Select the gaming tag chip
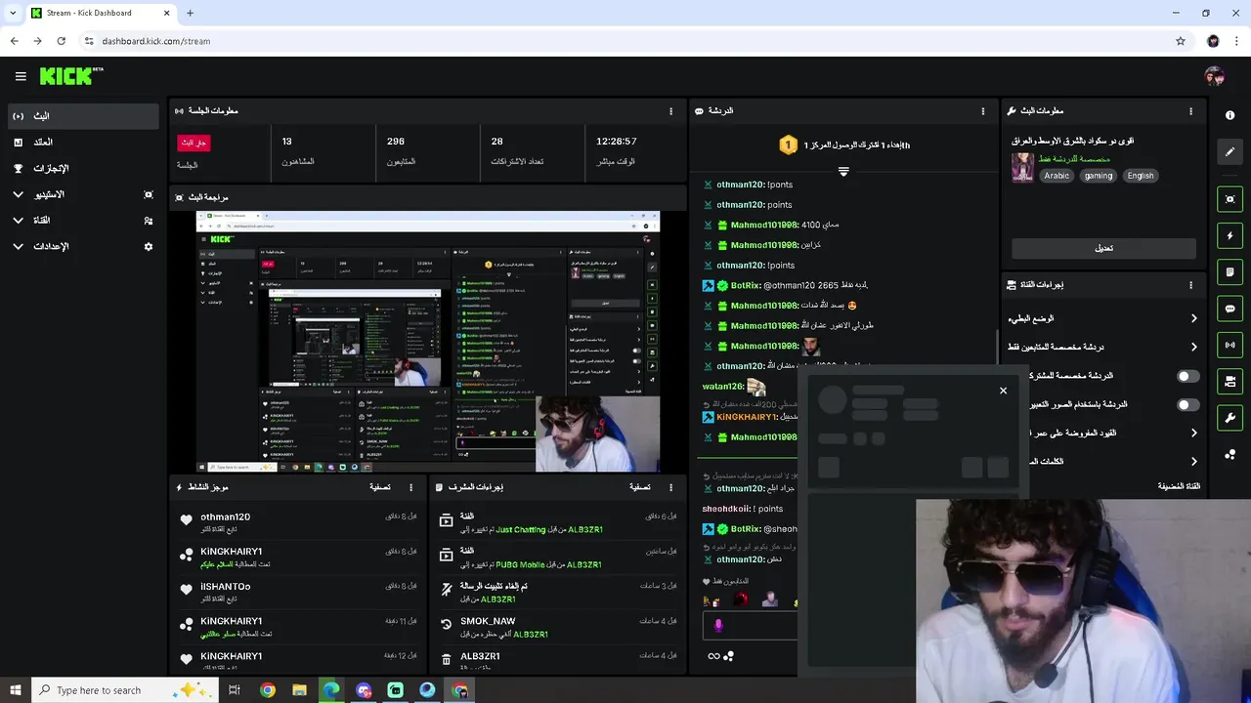Screen dimensions: 1251x703 [1098, 176]
